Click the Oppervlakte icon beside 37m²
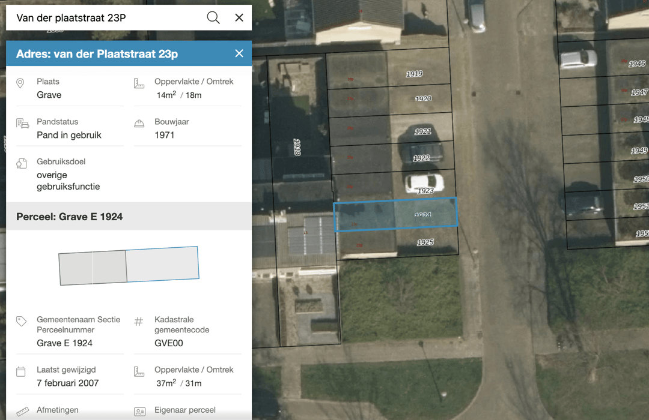This screenshot has height=420, width=649. tap(139, 371)
